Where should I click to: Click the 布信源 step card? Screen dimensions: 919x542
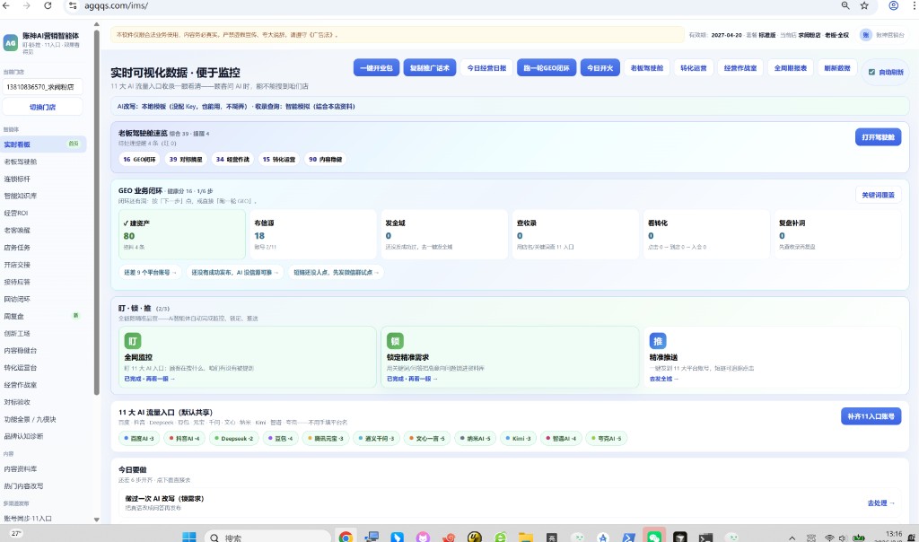click(x=313, y=234)
